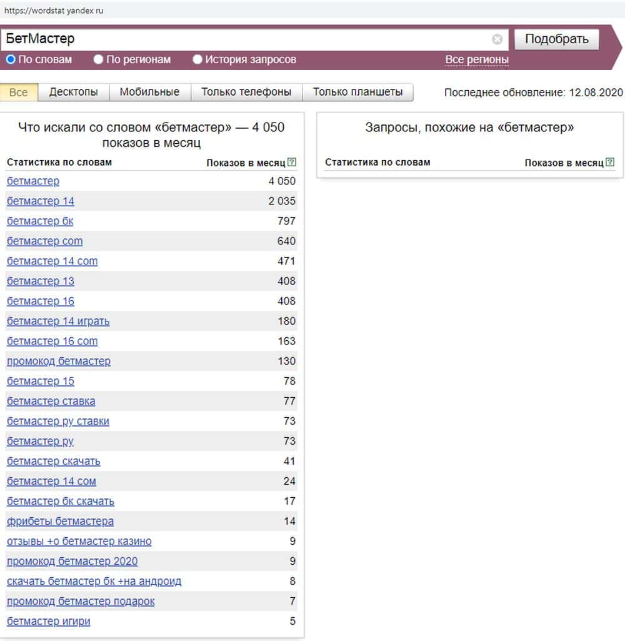The image size is (625, 641).
Task: Open the 'бетмастер скачать' link
Action: (54, 462)
